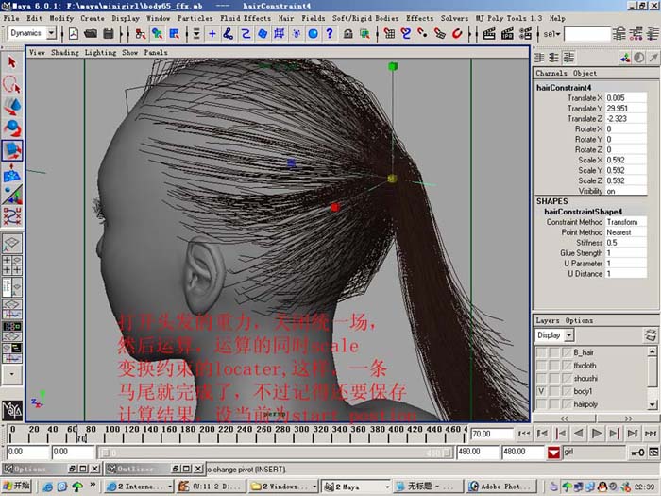Screen dimensions: 661x496
Task: Toggle visibility box of body1 layer
Action: pos(541,391)
